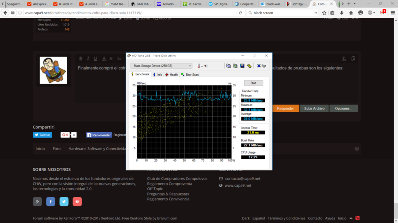
Task: Toggle Underline in the forum reply editor
Action: click(95, 58)
